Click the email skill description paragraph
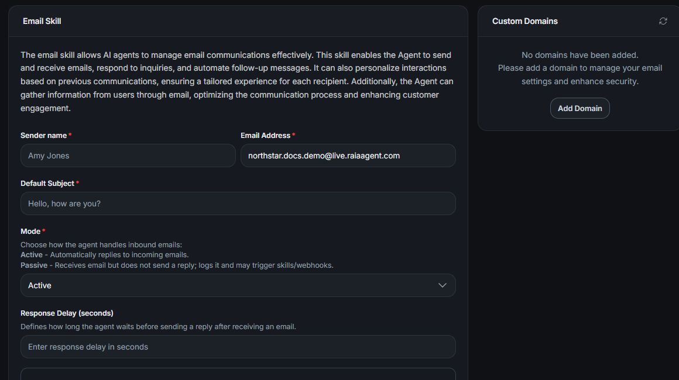Viewport: 679px width, 380px height. click(x=237, y=82)
